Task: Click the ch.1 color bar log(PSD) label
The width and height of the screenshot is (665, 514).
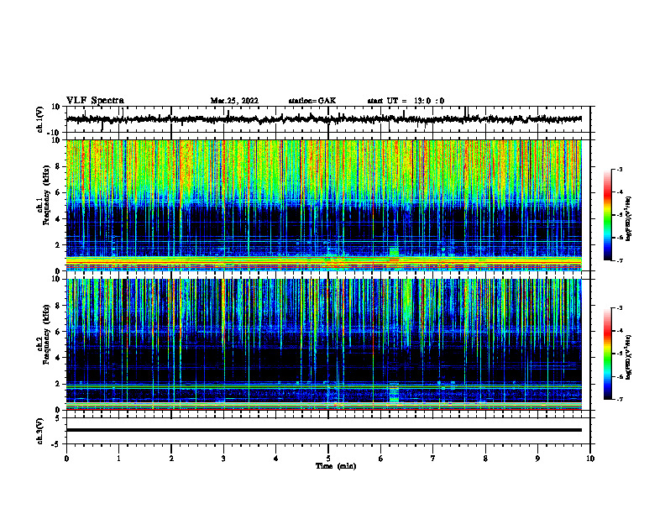Action: point(628,219)
